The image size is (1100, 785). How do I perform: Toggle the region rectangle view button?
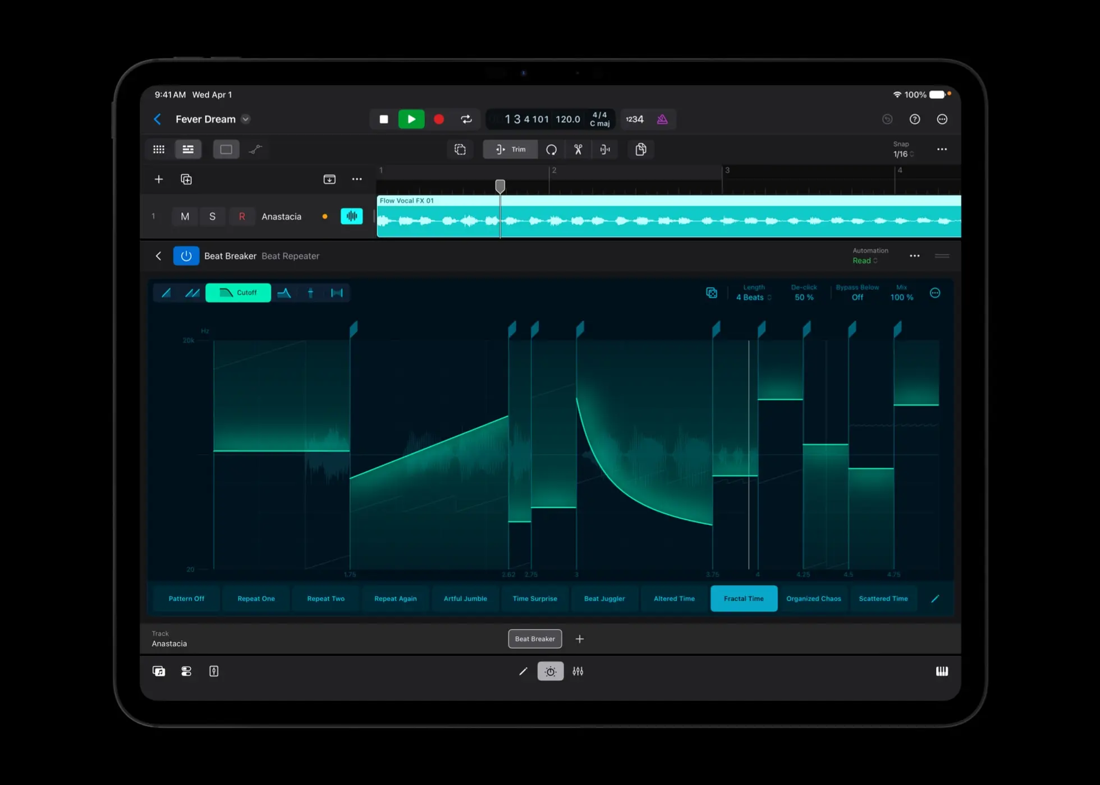[x=226, y=149]
